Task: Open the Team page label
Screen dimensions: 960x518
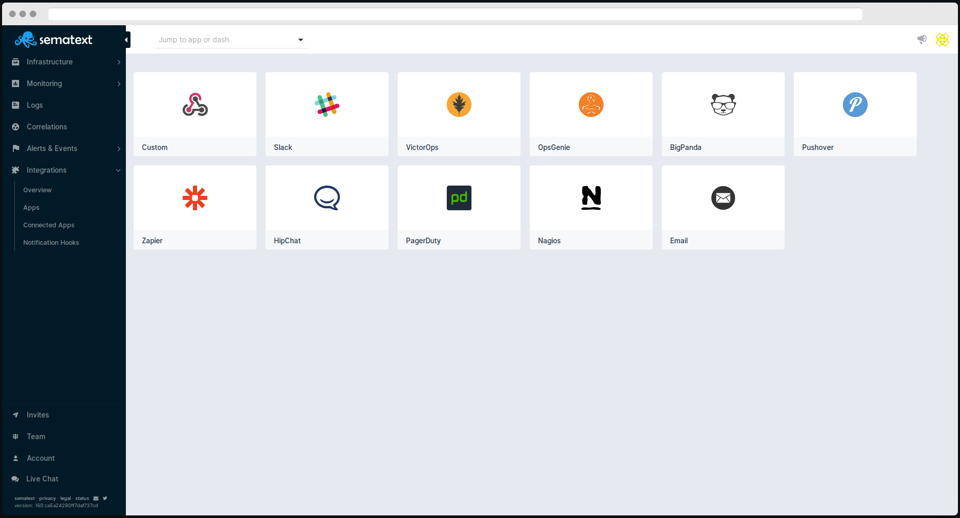Action: click(x=36, y=437)
